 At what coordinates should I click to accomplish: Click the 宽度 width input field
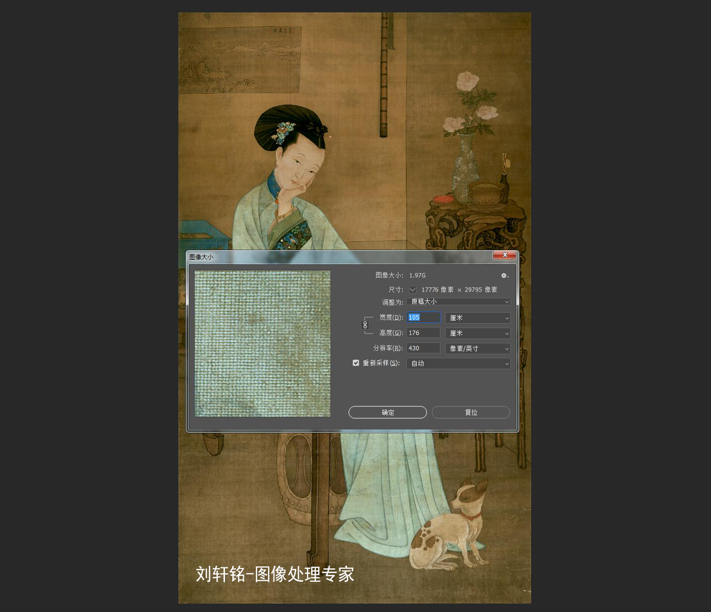pos(424,317)
